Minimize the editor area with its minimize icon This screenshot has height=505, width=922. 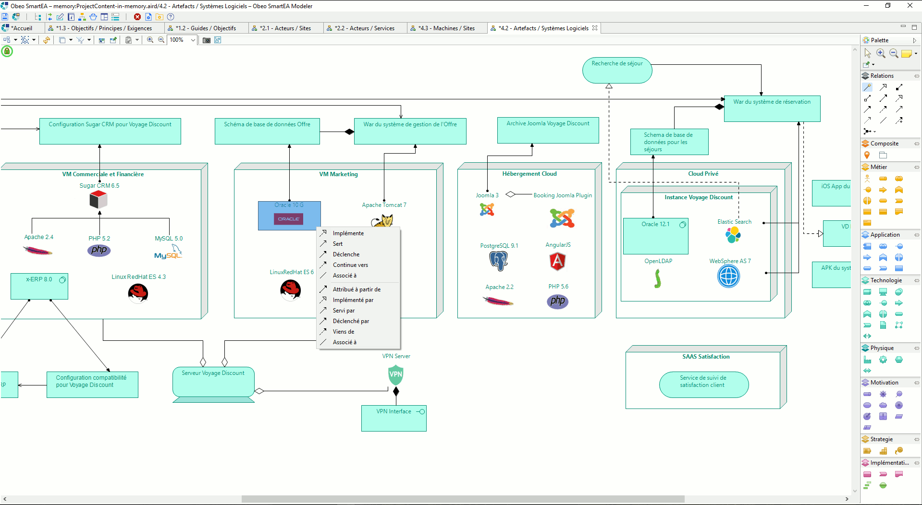pyautogui.click(x=903, y=27)
